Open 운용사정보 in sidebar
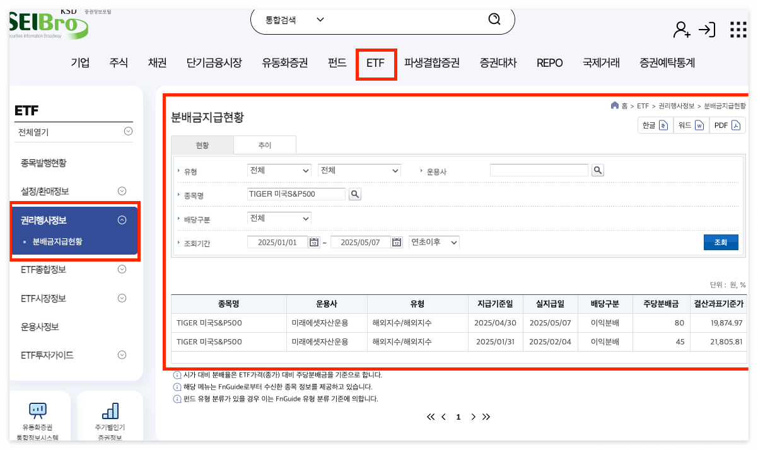 pos(39,326)
